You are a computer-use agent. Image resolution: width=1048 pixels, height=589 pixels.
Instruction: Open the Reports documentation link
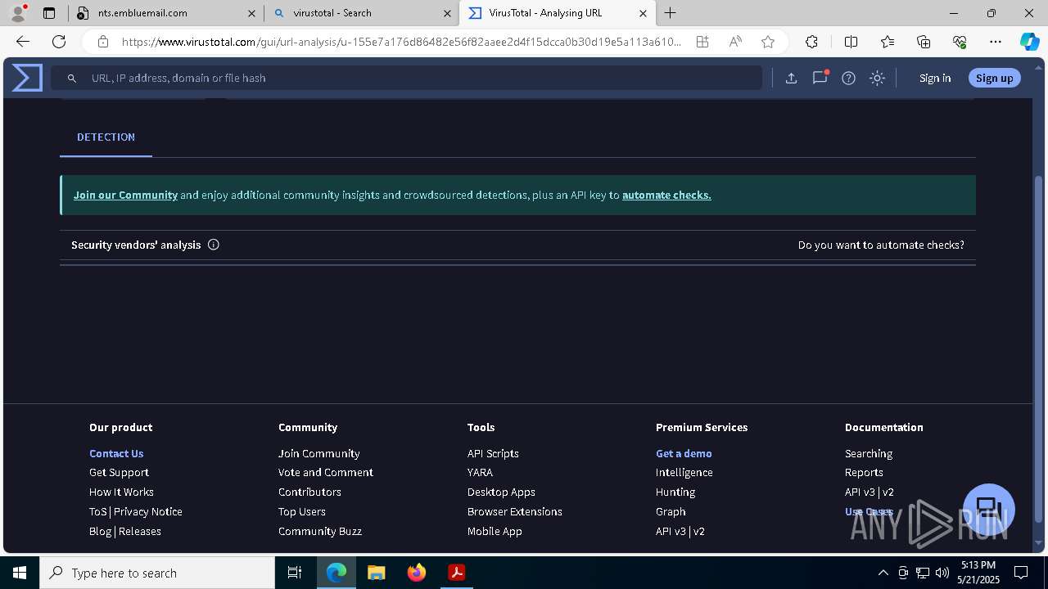coord(864,472)
